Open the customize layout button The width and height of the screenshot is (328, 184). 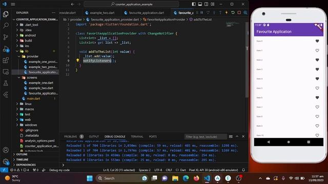(213, 4)
